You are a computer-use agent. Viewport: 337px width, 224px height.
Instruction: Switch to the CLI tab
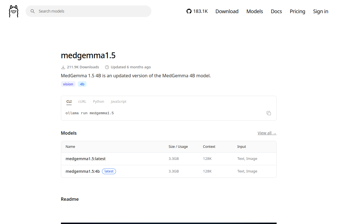(69, 102)
